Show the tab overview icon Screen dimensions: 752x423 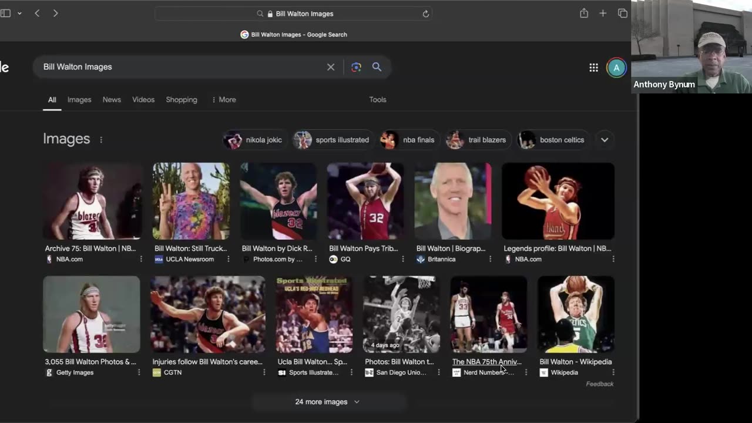[623, 13]
